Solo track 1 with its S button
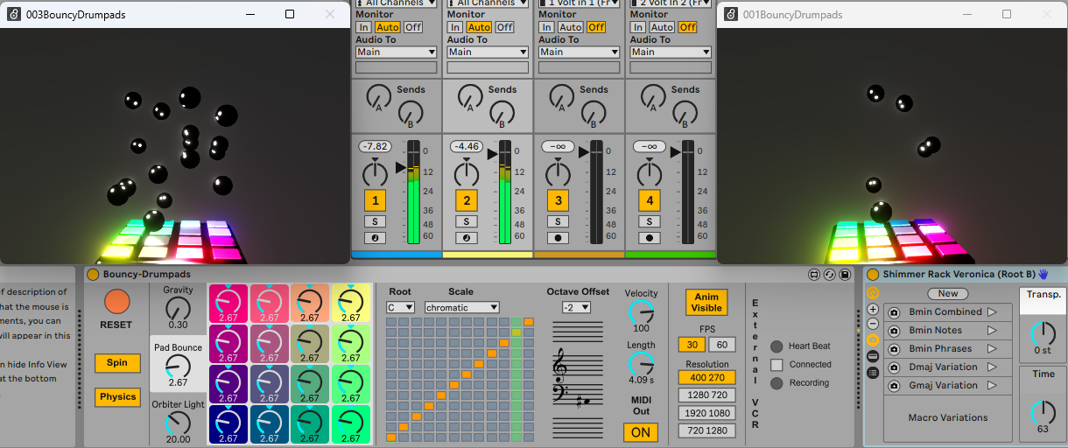The image size is (1068, 448). [x=375, y=221]
